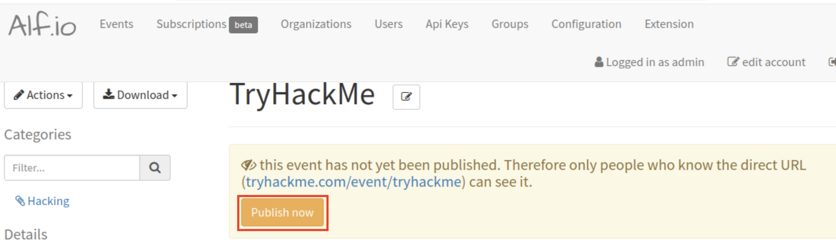Open the Configuration menu

coord(586,24)
